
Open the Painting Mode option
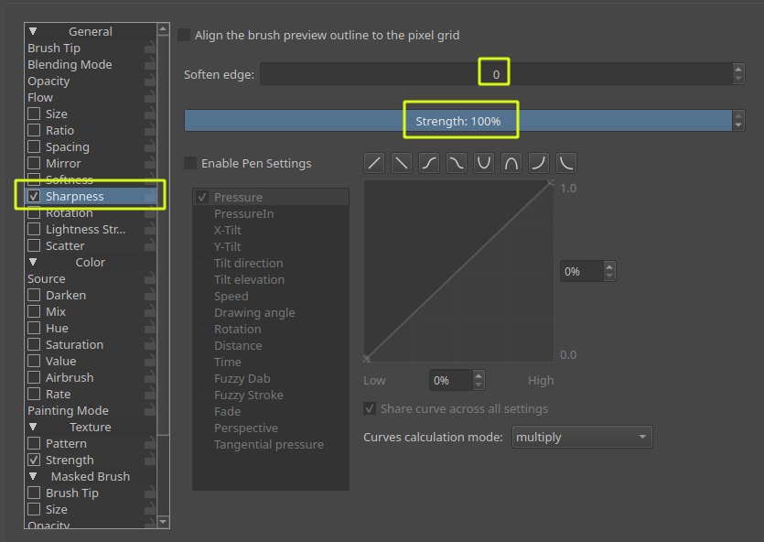click(x=68, y=410)
